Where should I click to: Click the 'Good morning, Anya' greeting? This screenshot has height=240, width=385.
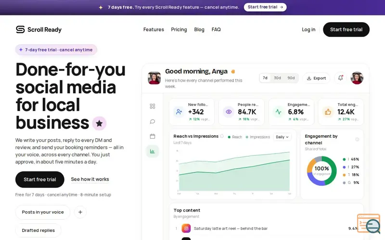click(196, 71)
